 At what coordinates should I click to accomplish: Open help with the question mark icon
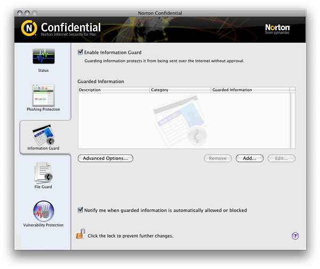tap(295, 236)
